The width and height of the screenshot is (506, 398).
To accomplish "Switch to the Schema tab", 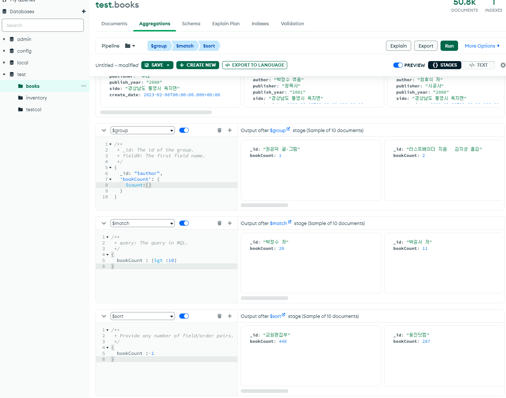I will click(191, 23).
